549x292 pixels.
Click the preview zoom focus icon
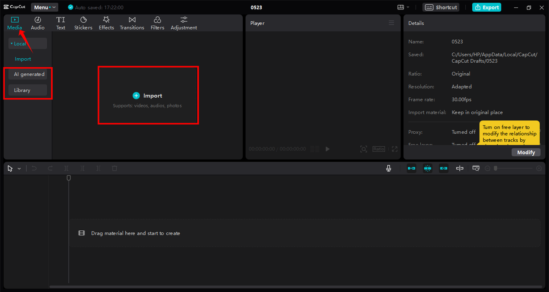(364, 149)
